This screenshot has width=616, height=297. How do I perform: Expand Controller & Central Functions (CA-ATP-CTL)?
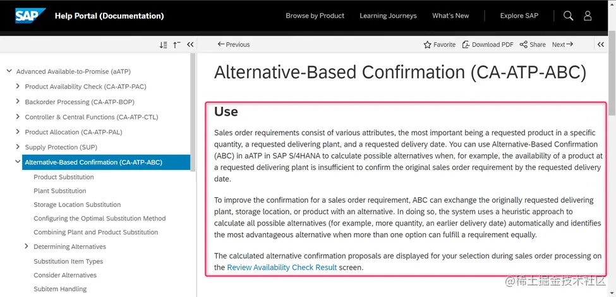point(18,117)
